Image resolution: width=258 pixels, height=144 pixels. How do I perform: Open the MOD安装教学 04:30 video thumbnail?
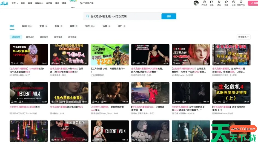pos(69,131)
